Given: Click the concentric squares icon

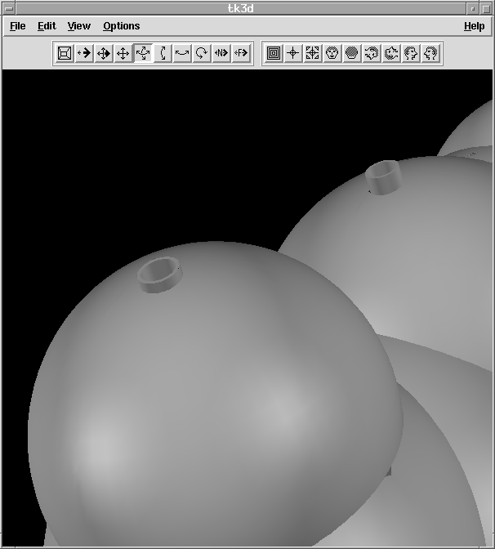Looking at the screenshot, I should (x=274, y=53).
